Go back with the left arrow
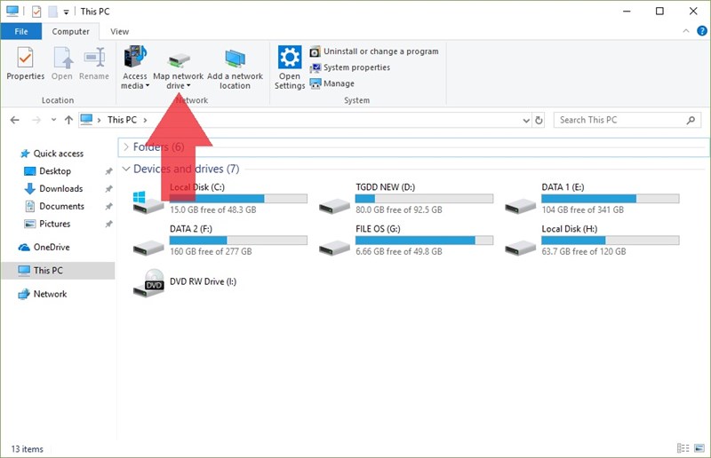The height and width of the screenshot is (458, 711). pos(14,120)
